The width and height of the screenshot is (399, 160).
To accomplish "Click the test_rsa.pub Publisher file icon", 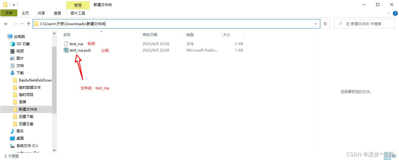I will [66, 50].
